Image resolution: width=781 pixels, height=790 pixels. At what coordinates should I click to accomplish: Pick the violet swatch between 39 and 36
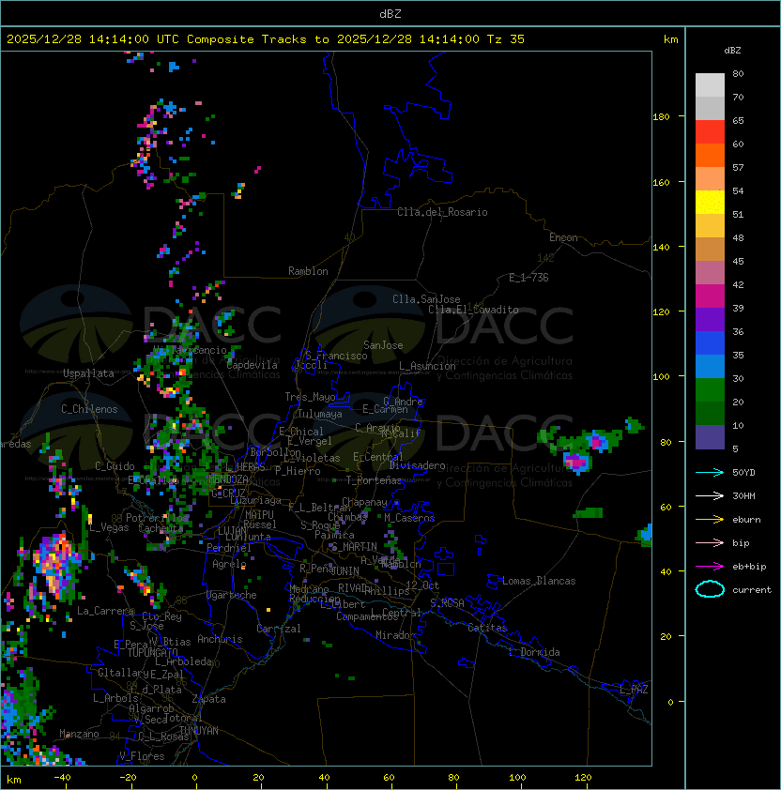(710, 319)
